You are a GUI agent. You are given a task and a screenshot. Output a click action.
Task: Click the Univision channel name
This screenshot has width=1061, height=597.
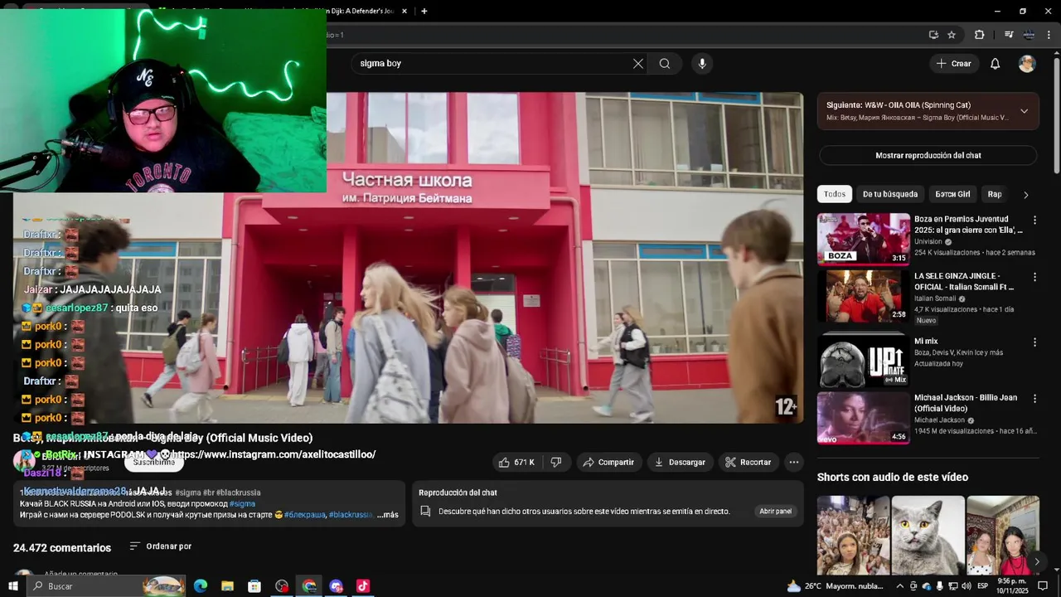[x=928, y=241]
